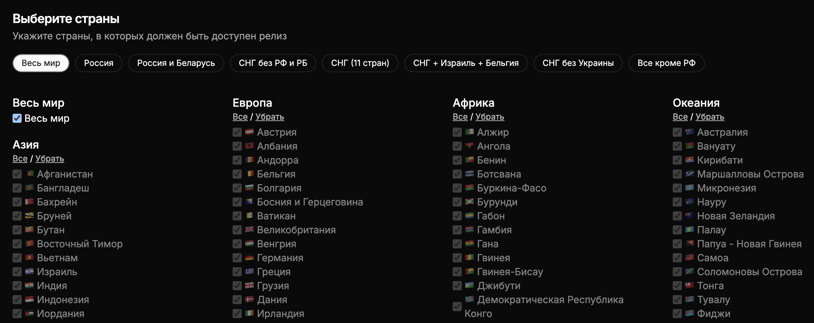
Task: Click the Australia flag icon
Action: tap(689, 132)
